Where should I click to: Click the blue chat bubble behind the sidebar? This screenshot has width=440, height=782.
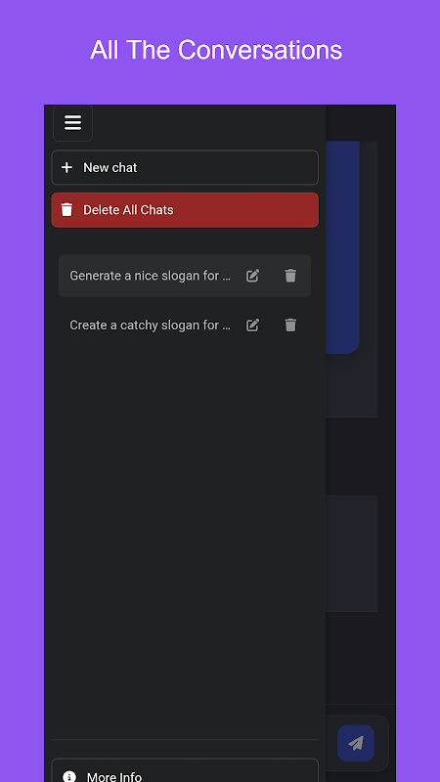click(x=343, y=247)
